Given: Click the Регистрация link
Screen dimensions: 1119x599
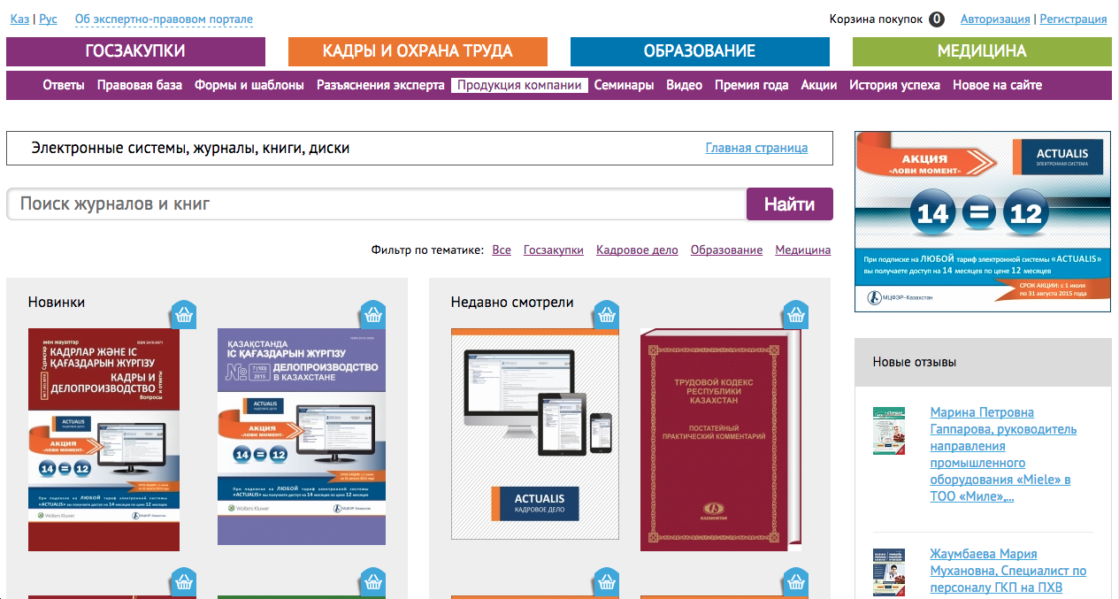Looking at the screenshot, I should [1073, 19].
